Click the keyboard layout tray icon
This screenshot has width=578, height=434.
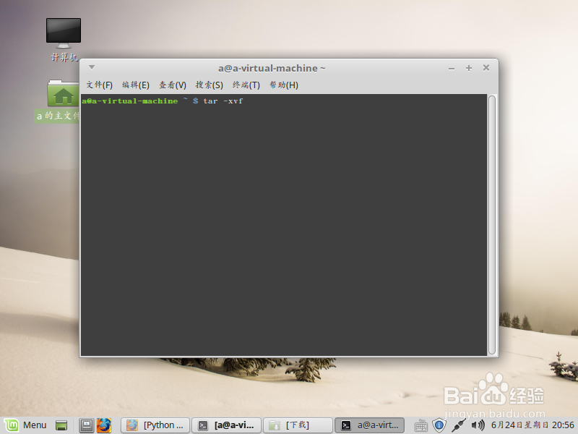420,425
